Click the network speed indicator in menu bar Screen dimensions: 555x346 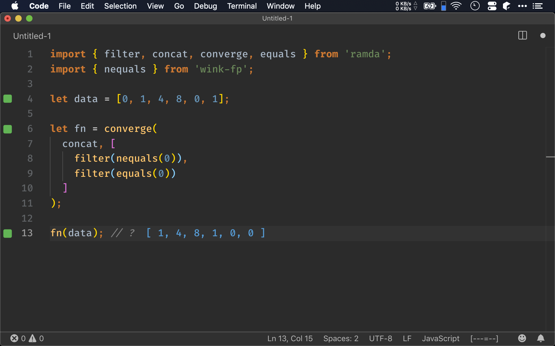click(x=406, y=6)
